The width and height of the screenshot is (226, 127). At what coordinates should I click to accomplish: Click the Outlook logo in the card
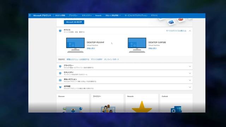[176, 109]
